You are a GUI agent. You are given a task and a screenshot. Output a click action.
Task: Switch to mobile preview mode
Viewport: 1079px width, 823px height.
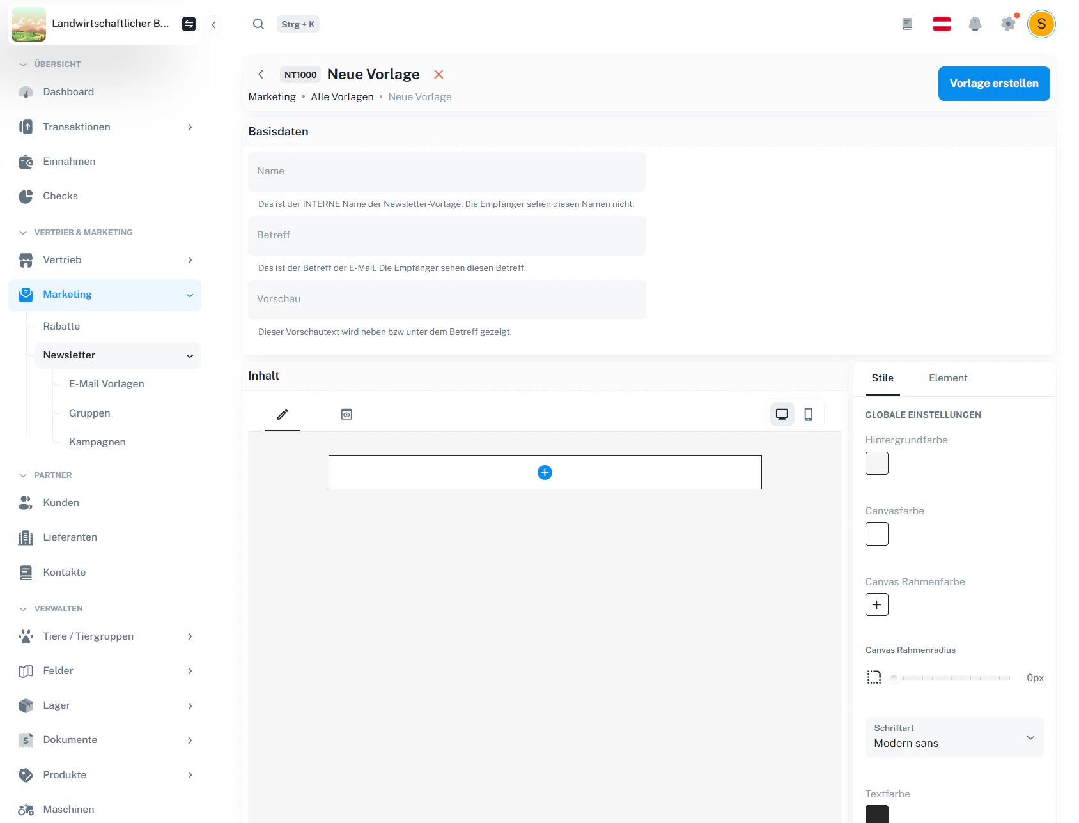(808, 414)
